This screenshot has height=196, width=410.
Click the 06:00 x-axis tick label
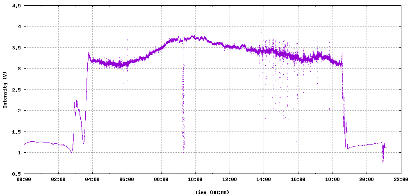point(127,180)
